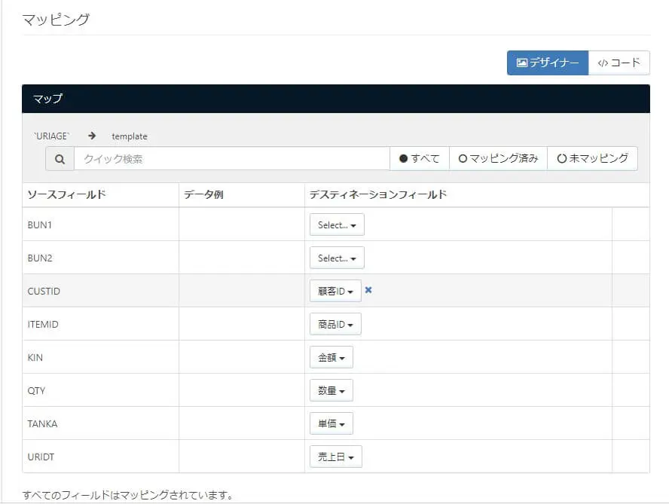The height and width of the screenshot is (504, 669).
Task: Select the マッピング済み filter option
Action: pos(498,159)
